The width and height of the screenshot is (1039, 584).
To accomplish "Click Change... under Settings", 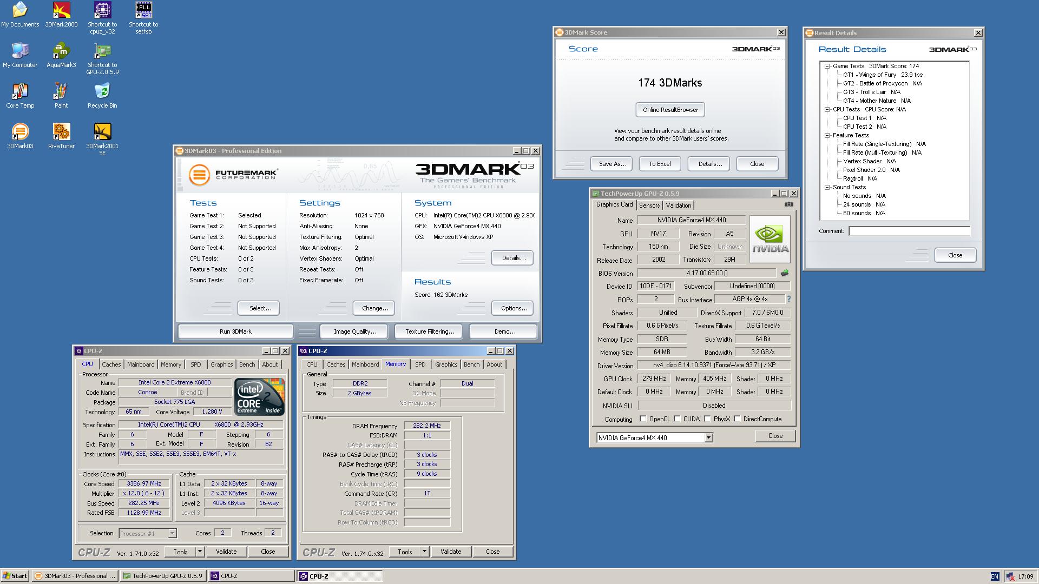I will coord(375,308).
